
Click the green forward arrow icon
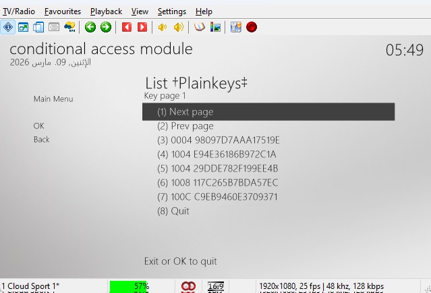[x=106, y=27]
